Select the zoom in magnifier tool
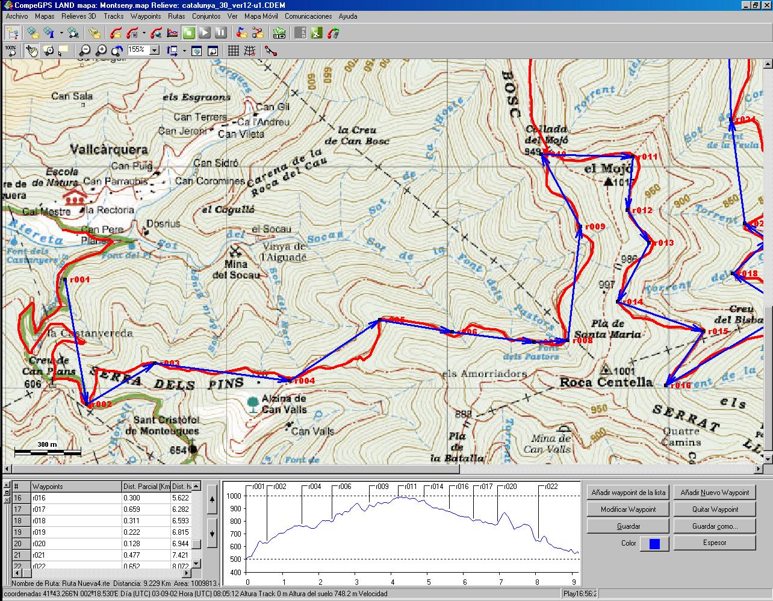The width and height of the screenshot is (773, 601). pyautogui.click(x=101, y=51)
